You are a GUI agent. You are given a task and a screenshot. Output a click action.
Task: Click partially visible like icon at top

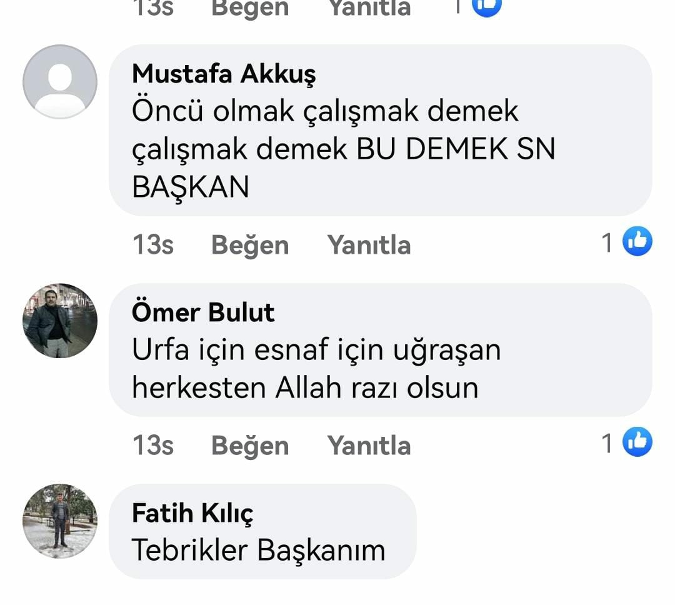tap(487, 6)
